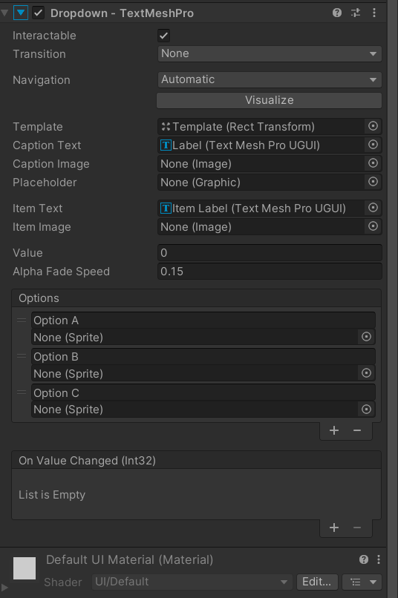The width and height of the screenshot is (398, 598).
Task: Click the Option C None (Sprite) field
Action: tap(195, 410)
